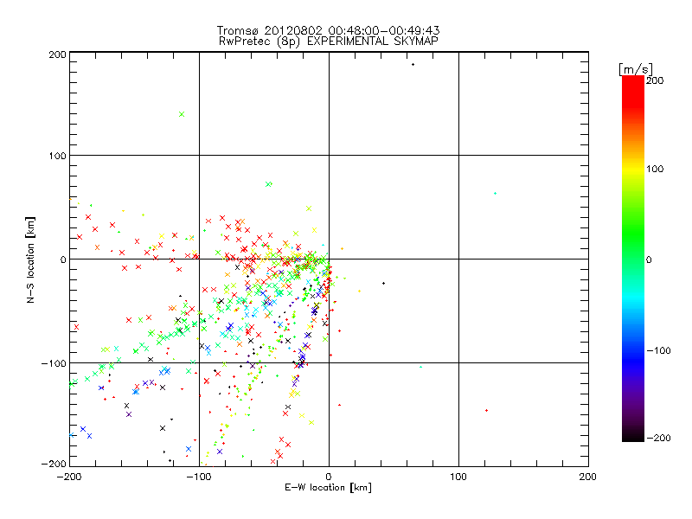This screenshot has height=519, width=692.
Task: Click the N-S location axis label
Action: (29, 259)
